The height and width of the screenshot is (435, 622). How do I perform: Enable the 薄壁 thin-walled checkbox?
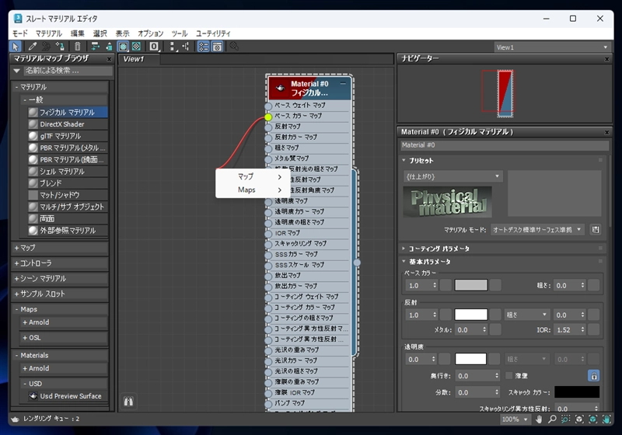tap(509, 375)
